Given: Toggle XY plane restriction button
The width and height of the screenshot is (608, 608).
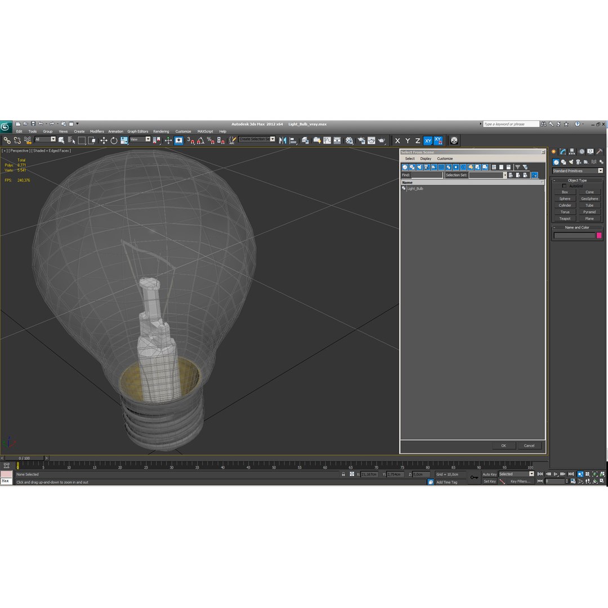Looking at the screenshot, I should 428,141.
